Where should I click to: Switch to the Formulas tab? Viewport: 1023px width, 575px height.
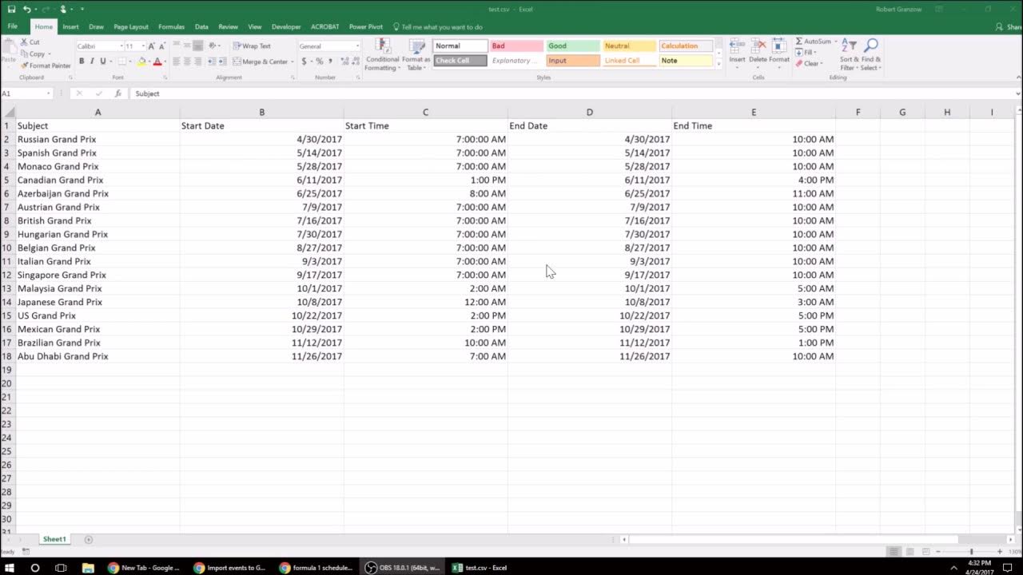click(171, 27)
